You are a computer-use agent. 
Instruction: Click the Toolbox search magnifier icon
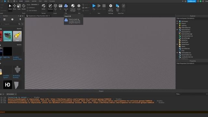pyautogui.click(x=19, y=24)
